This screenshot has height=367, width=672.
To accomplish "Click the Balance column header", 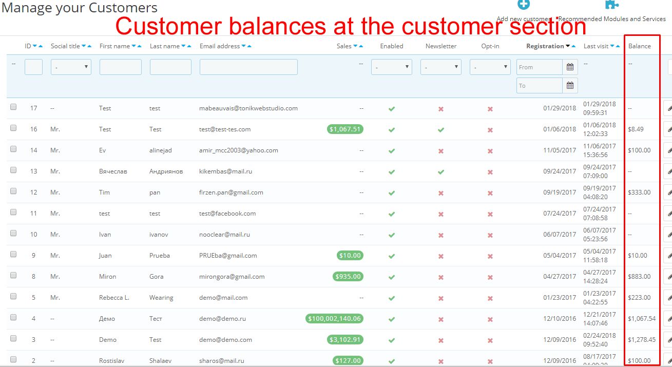I will click(639, 46).
